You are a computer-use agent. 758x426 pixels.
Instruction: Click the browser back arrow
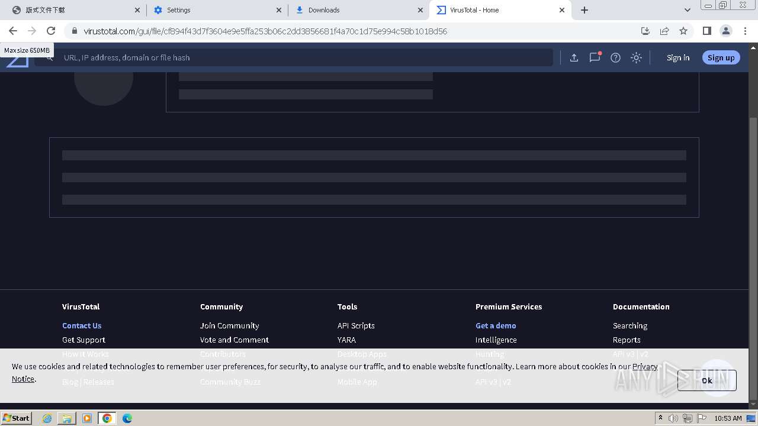(13, 31)
